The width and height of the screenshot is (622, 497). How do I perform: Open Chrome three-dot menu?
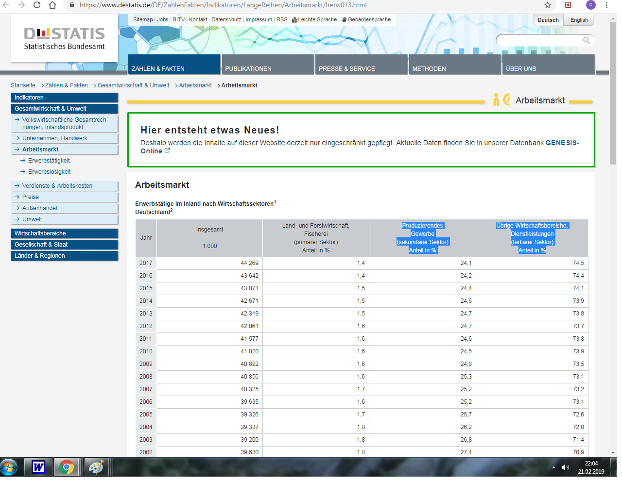pyautogui.click(x=606, y=5)
